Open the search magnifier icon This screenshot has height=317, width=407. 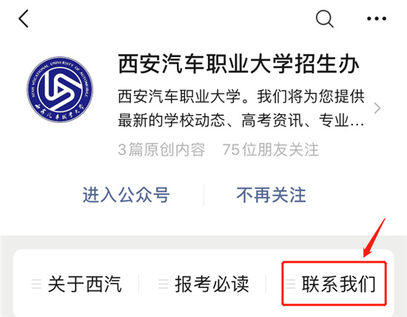tap(324, 19)
